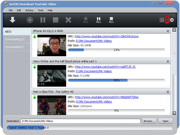Select the Downloading(3) category tab

pos(17,39)
